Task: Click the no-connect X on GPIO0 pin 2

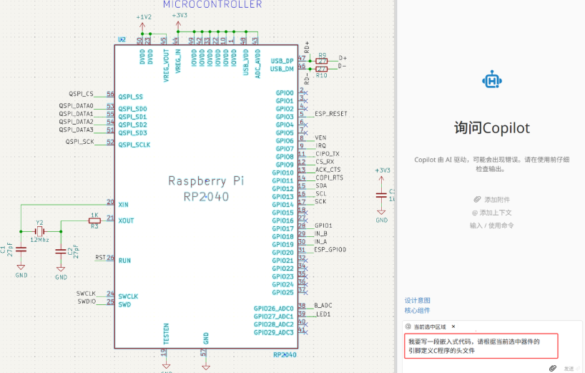Action: [x=306, y=93]
